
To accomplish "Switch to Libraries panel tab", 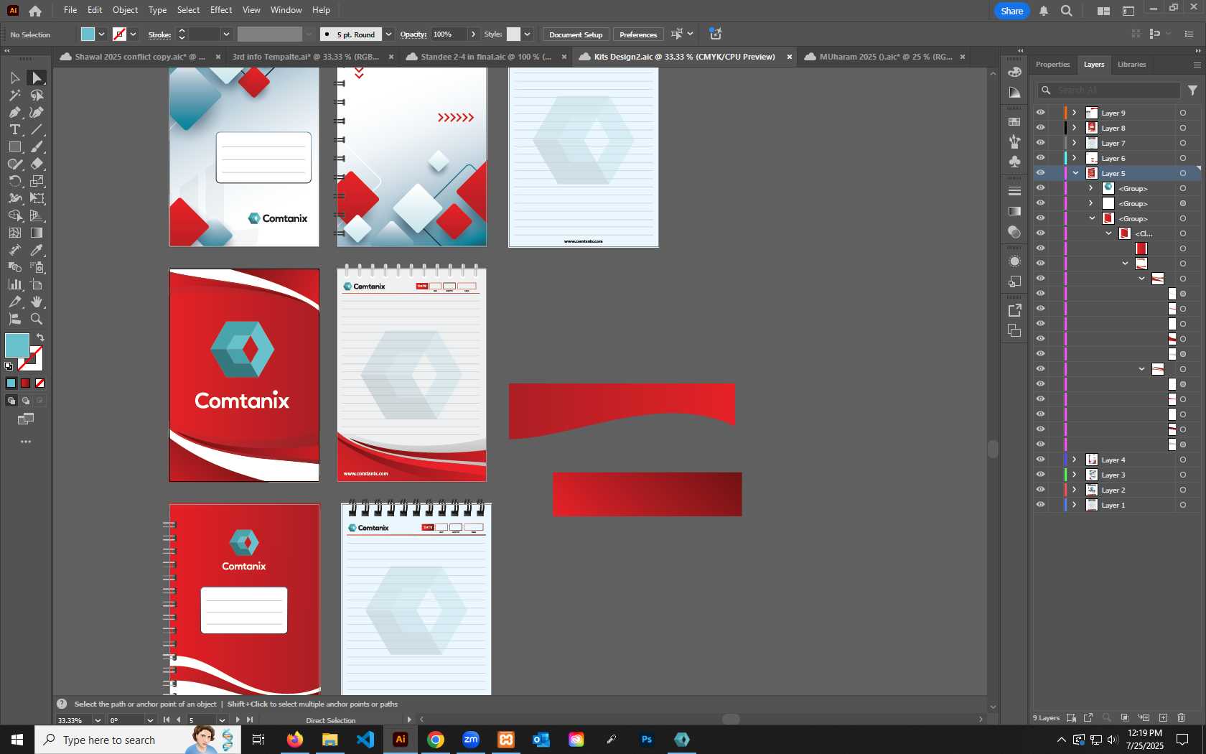I will coord(1131,65).
